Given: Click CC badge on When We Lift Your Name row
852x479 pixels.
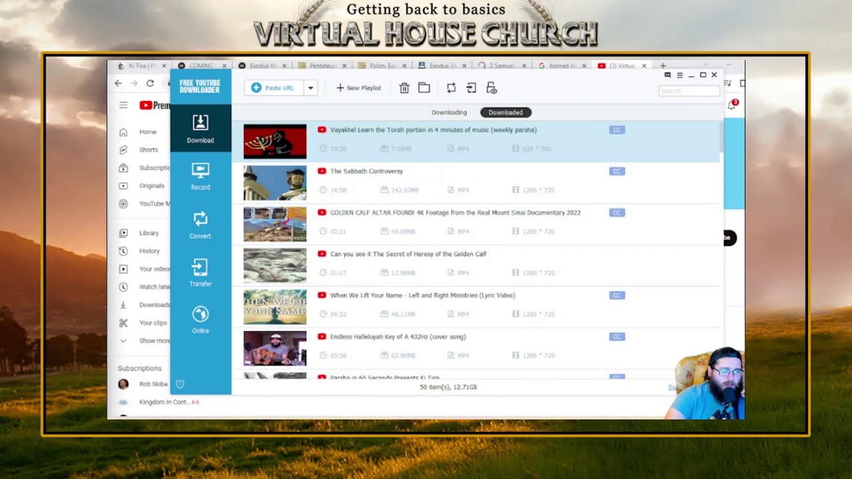Looking at the screenshot, I should 617,295.
